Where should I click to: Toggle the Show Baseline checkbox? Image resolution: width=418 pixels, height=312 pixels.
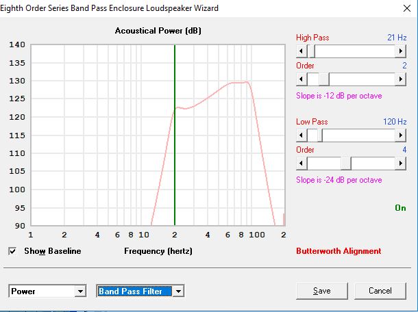pyautogui.click(x=12, y=251)
